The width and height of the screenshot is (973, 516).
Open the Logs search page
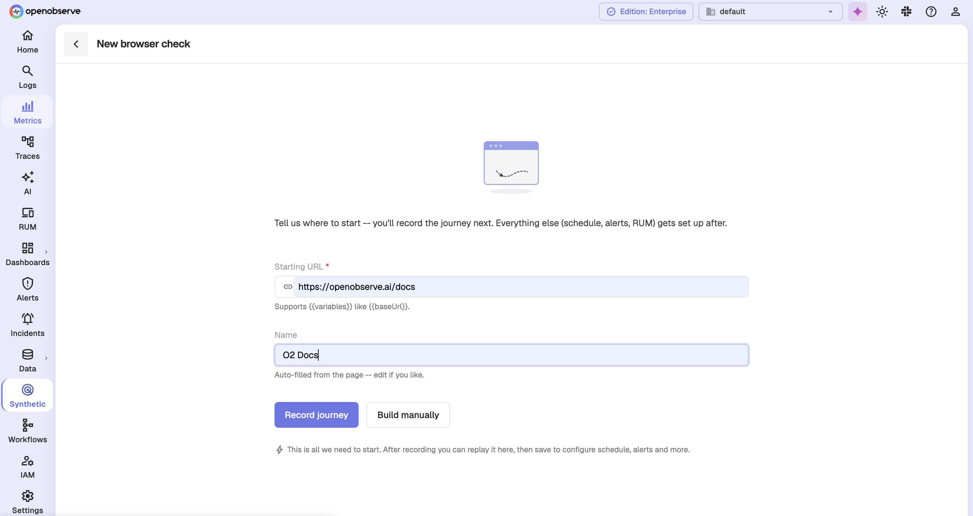[28, 77]
